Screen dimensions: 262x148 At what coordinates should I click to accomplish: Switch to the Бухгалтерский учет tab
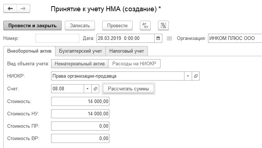coord(80,51)
